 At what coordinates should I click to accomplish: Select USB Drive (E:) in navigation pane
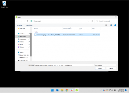[x=23, y=58]
